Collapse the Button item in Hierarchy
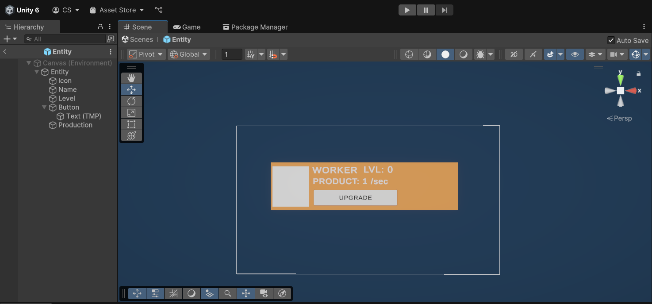Image resolution: width=652 pixels, height=304 pixels. click(x=44, y=108)
